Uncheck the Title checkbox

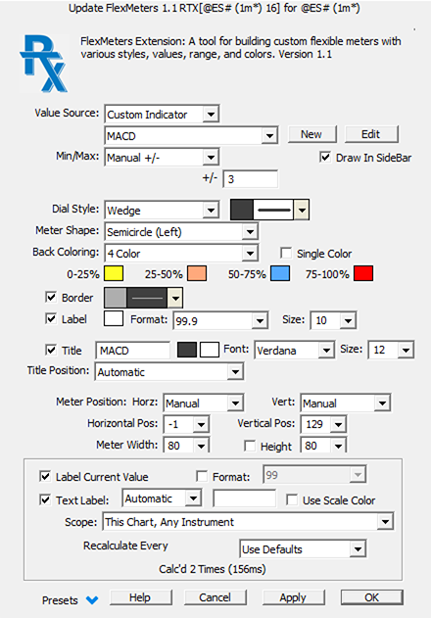click(51, 350)
